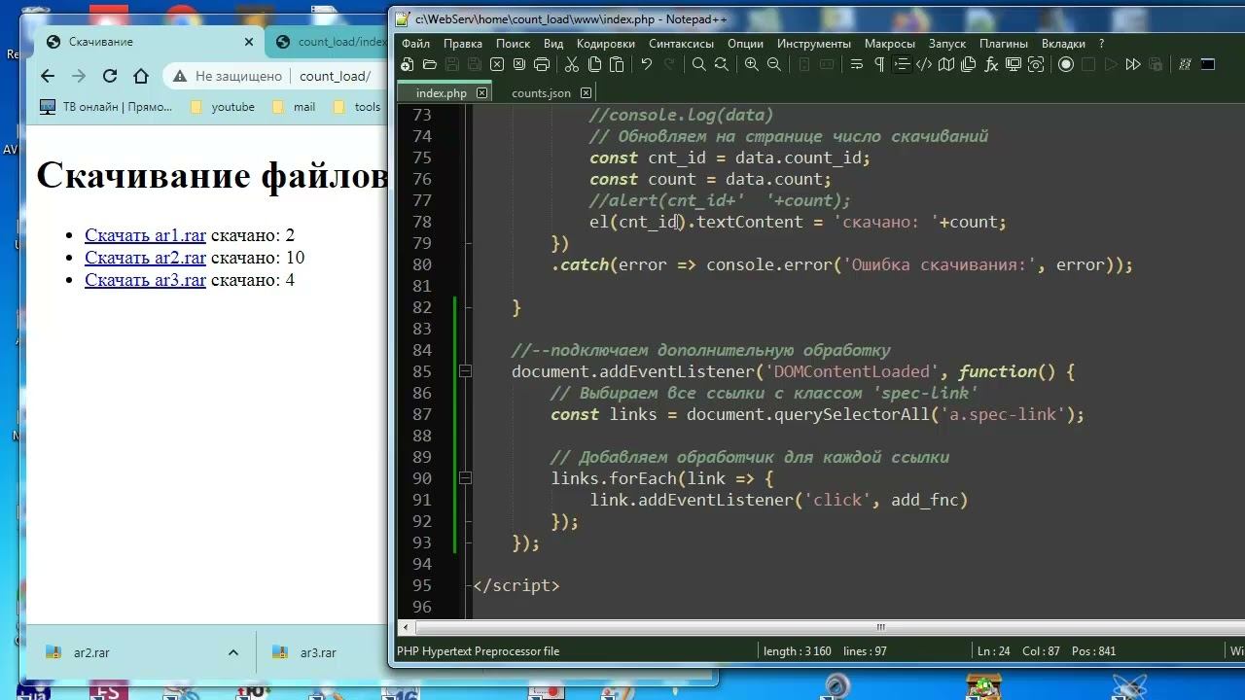The image size is (1245, 700).
Task: Click the Скачать ar3.rar link
Action: pyautogui.click(x=145, y=280)
